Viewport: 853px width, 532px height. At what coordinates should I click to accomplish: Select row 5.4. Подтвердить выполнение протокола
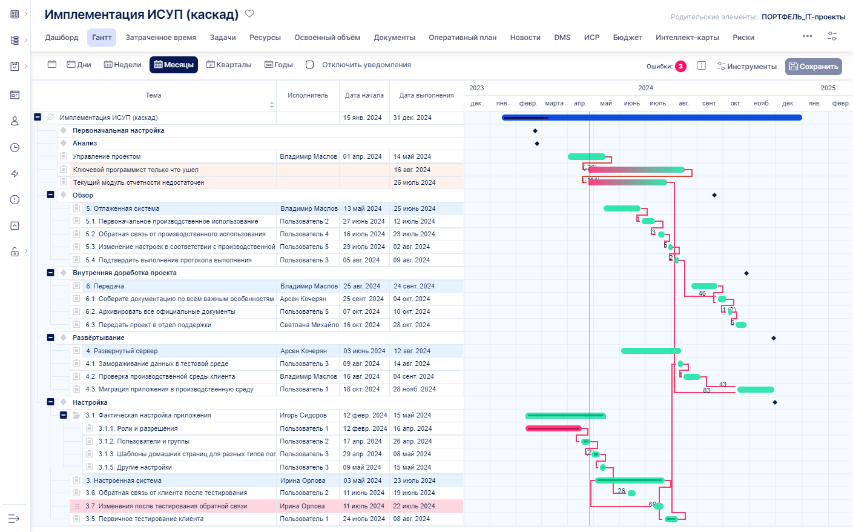[x=266, y=260]
